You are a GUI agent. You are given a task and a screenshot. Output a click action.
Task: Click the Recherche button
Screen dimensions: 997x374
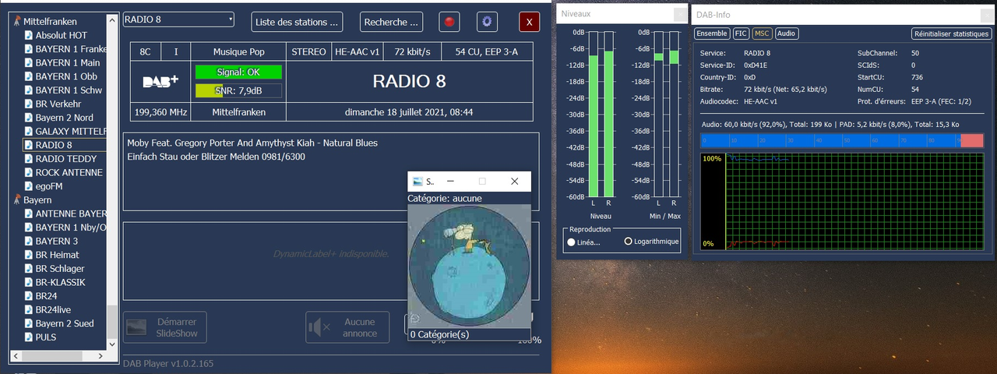[391, 22]
